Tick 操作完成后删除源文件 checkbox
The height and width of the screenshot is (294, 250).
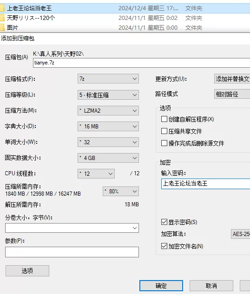coord(164,143)
